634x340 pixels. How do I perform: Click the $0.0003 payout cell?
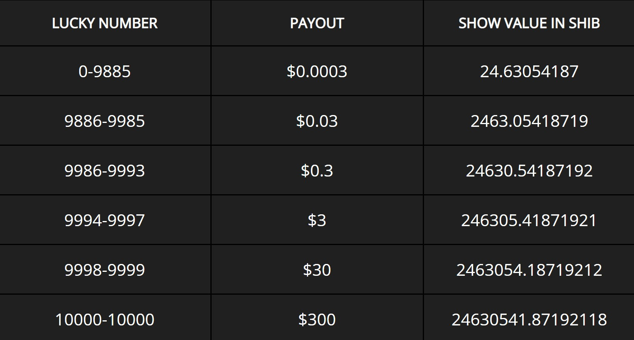click(x=317, y=71)
